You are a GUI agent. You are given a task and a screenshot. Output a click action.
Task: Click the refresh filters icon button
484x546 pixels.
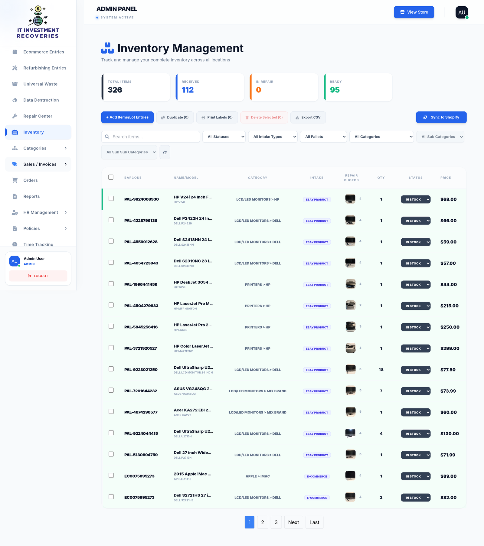(x=165, y=152)
